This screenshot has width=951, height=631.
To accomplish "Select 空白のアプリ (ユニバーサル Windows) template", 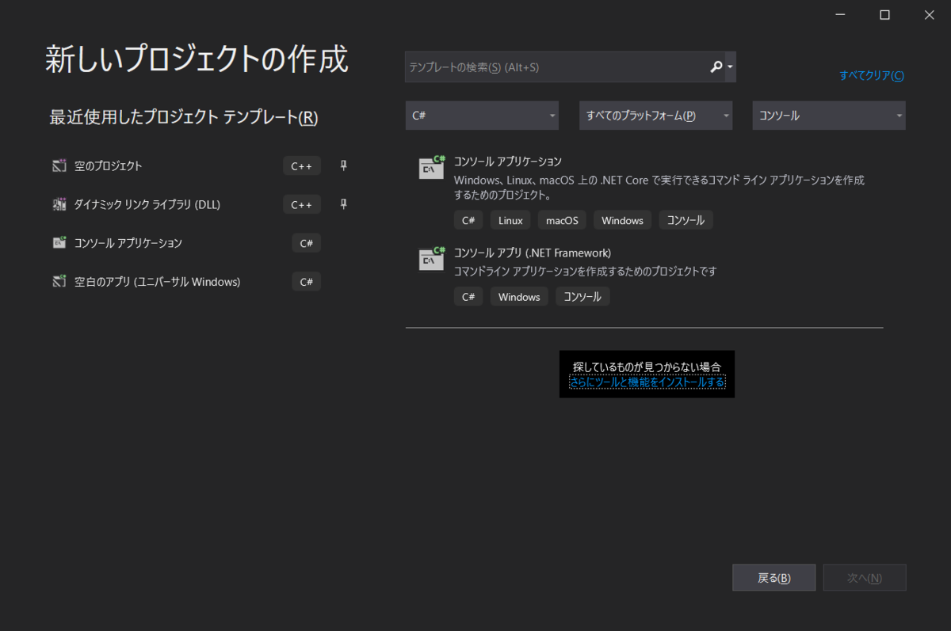I will pos(158,281).
